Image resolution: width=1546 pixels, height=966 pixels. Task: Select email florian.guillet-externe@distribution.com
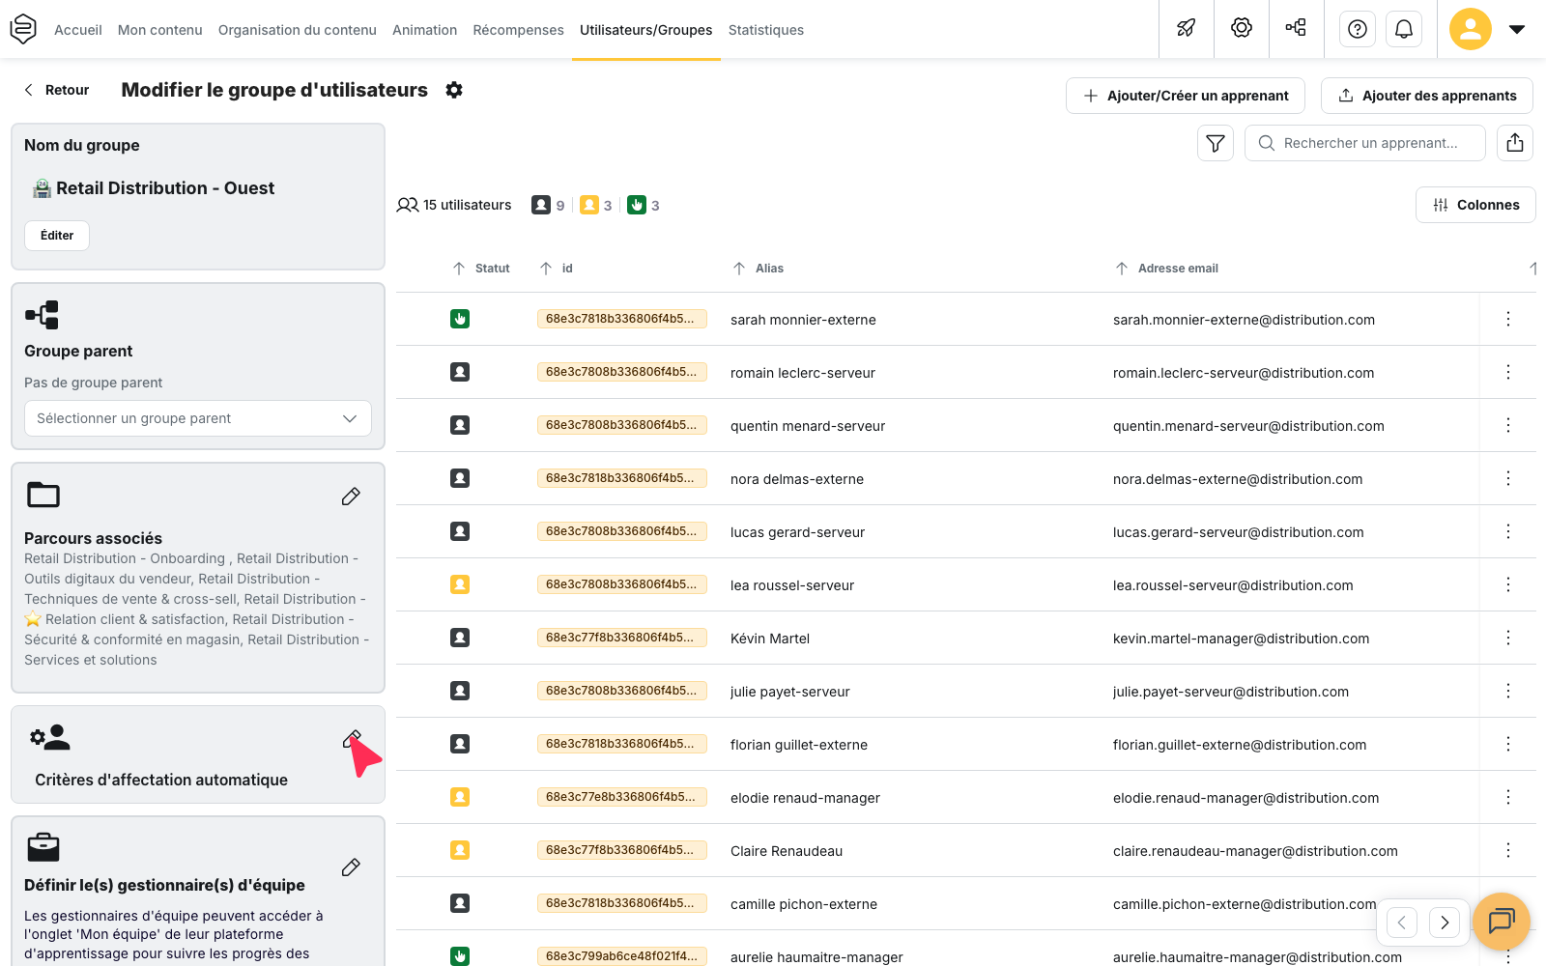1240,745
